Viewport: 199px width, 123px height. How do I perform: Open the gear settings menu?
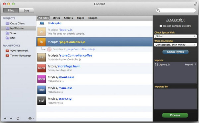pyautogui.click(x=31, y=118)
